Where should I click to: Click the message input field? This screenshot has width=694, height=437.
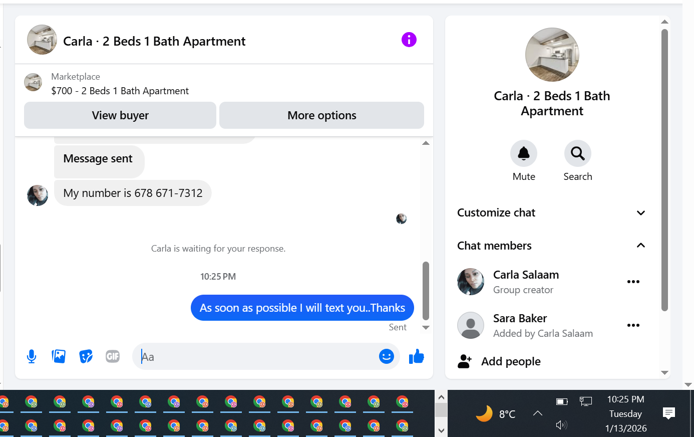coord(255,357)
